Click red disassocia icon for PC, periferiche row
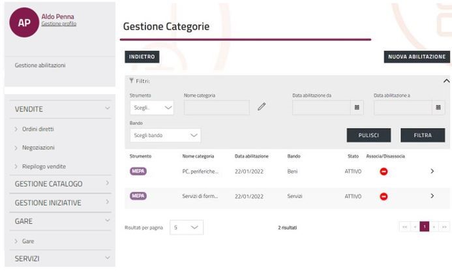The width and height of the screenshot is (452, 276). [384, 172]
